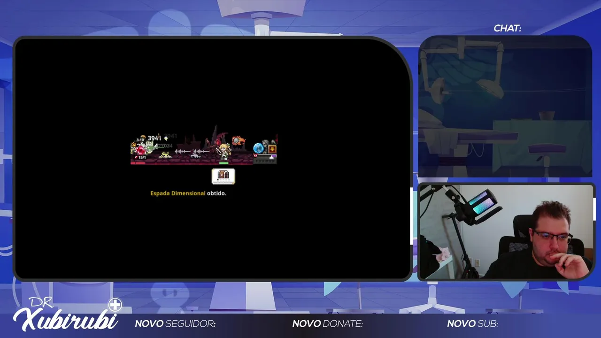Viewport: 601px width, 338px height.
Task: Click the streamer webcam feed
Action: pyautogui.click(x=506, y=232)
